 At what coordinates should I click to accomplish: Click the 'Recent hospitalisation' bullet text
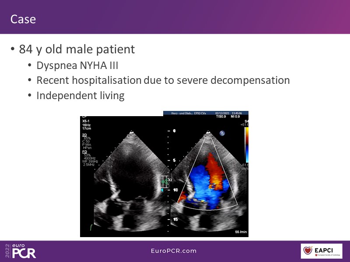[x=163, y=81]
